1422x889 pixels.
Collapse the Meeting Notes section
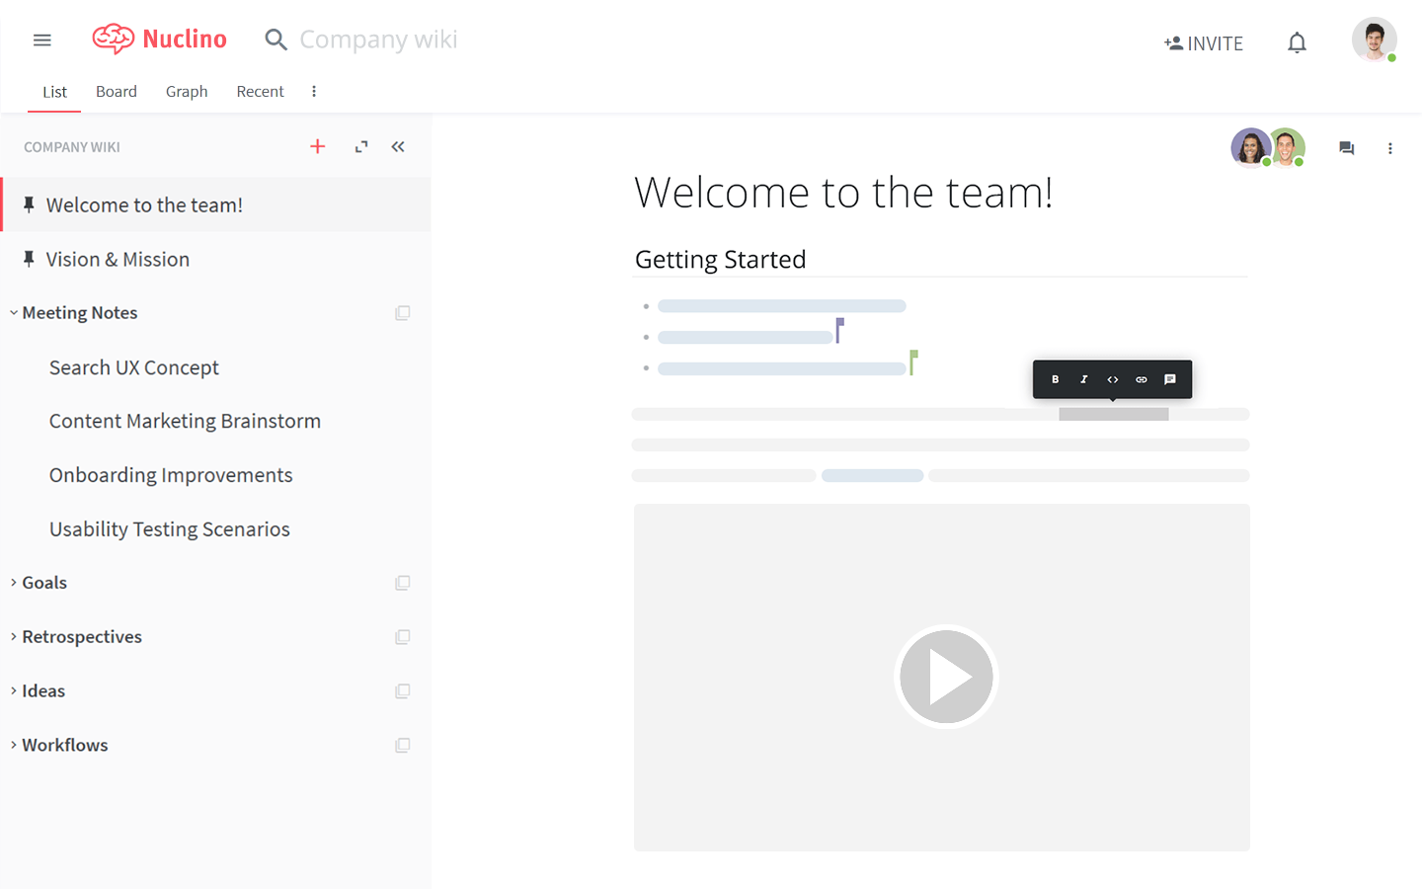[13, 312]
